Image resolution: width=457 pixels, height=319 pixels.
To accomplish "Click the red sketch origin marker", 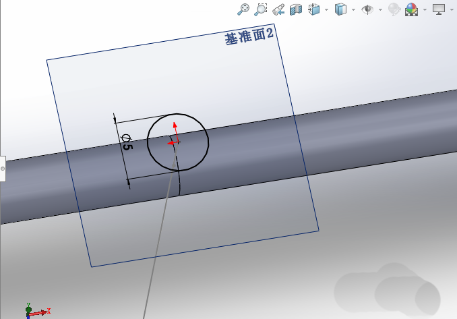I will [174, 135].
